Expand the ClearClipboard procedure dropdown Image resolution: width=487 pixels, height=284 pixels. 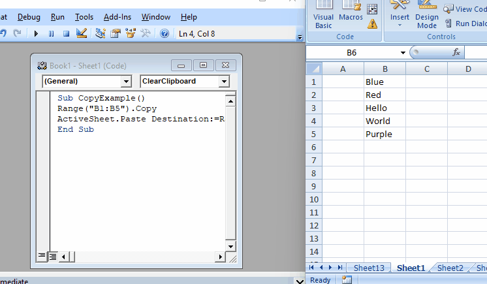[224, 82]
